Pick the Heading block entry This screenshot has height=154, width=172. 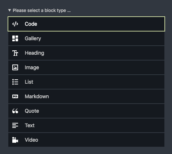pos(86,53)
